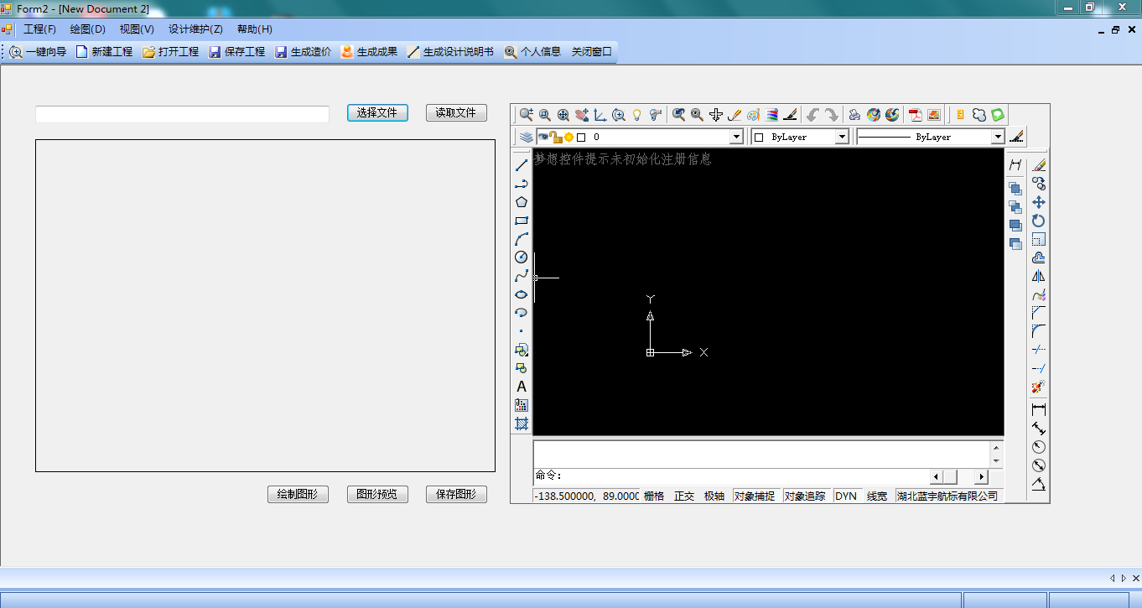Select the Spline curve tool
1142x608 pixels.
click(522, 276)
